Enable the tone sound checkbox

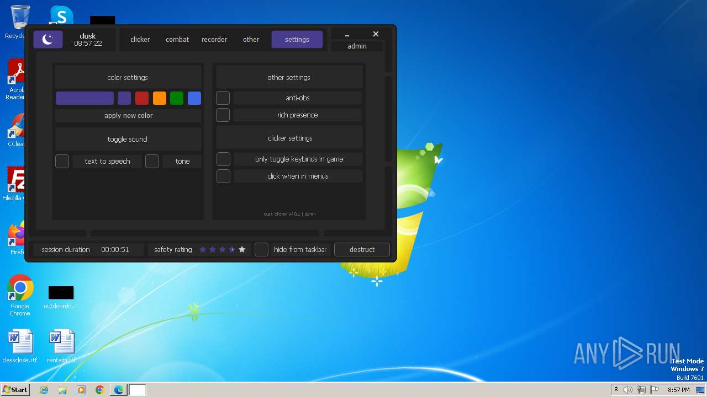(152, 162)
